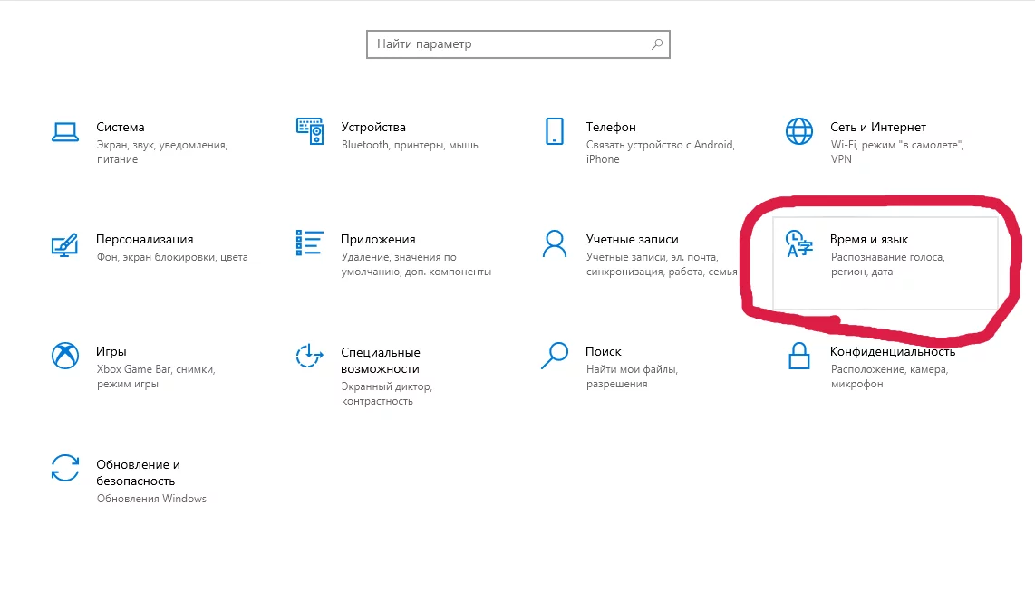Open the Устройства settings heading
Image resolution: width=1035 pixels, height=591 pixels.
372,128
